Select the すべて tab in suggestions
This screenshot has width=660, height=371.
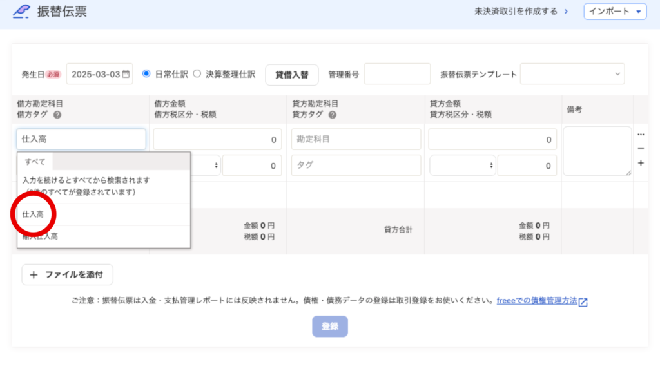pos(35,161)
